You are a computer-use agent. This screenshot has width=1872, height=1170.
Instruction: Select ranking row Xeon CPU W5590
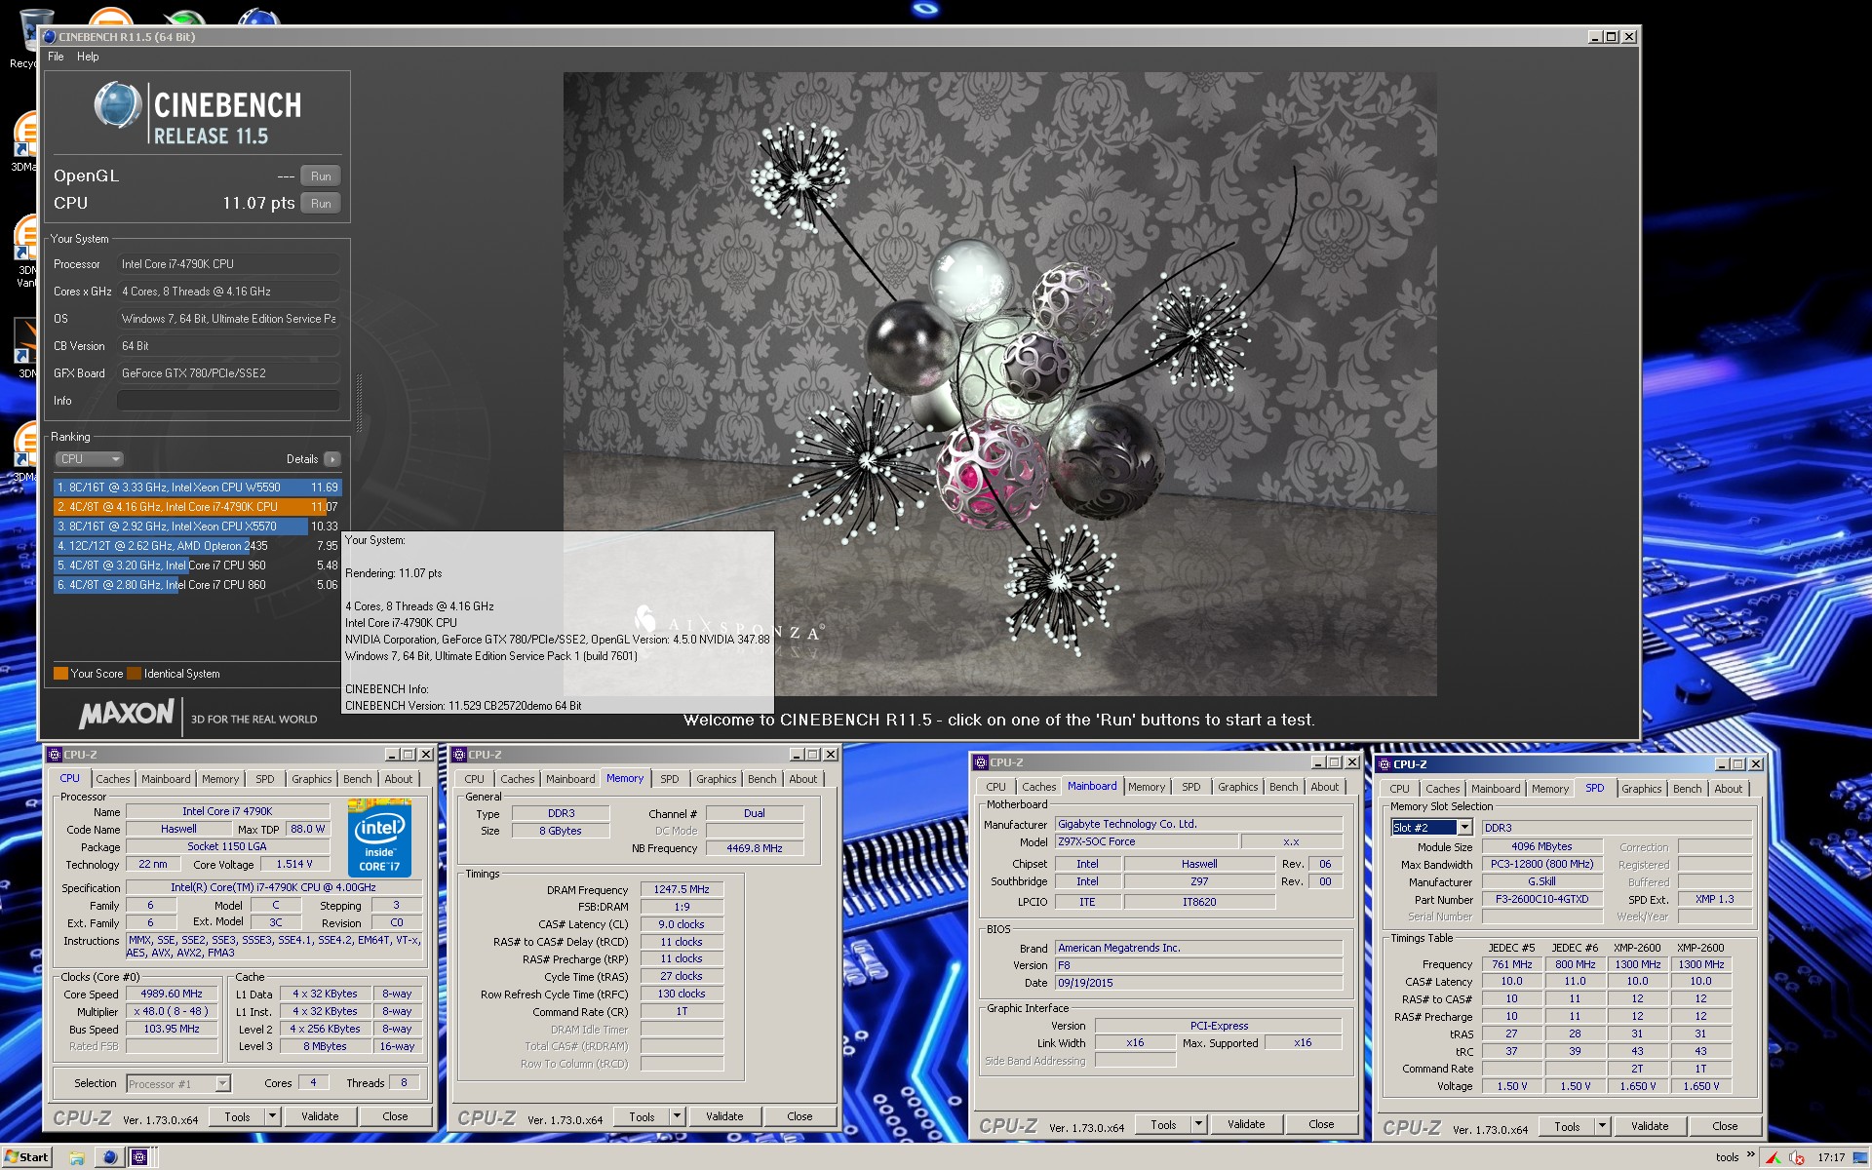197,487
